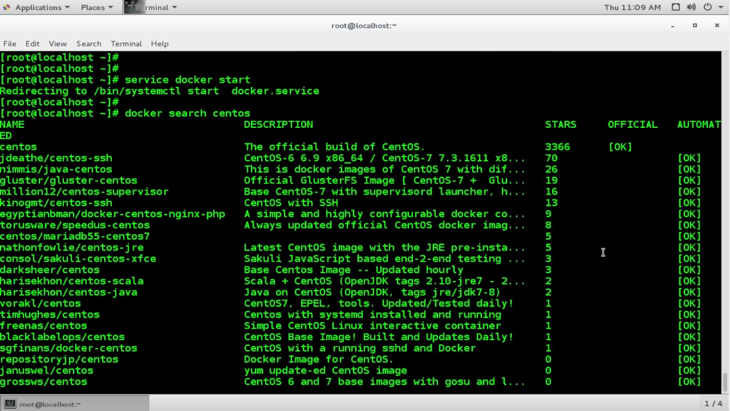Click 'januswel/centos' entry
The image size is (730, 411).
[47, 370]
